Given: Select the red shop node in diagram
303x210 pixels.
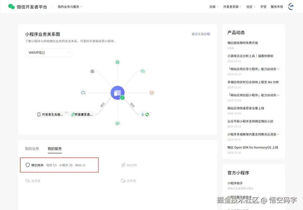Looking at the screenshot, I should [152, 93].
